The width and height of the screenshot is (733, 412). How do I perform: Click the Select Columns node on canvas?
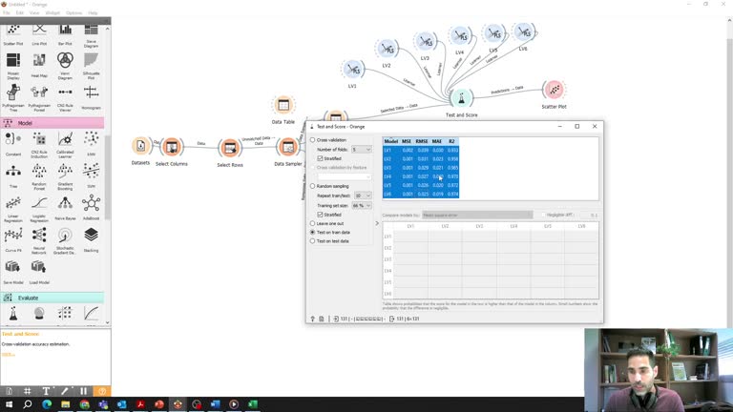(x=172, y=147)
